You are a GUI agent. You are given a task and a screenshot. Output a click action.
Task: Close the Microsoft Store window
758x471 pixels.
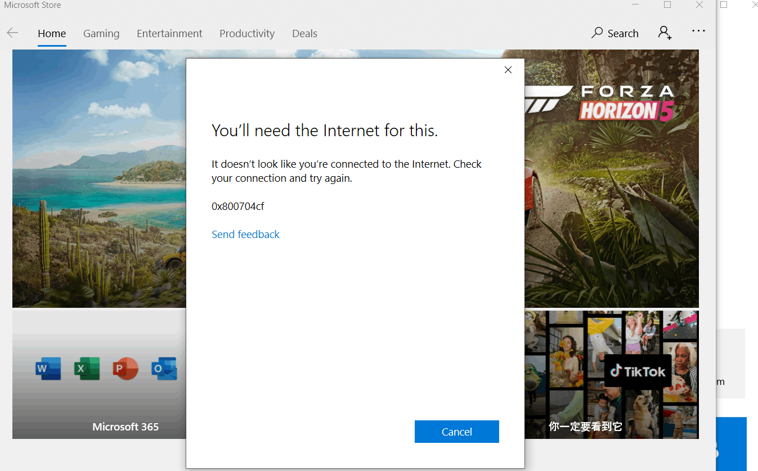699,5
